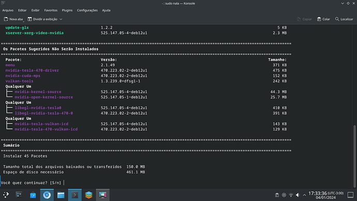Open the clipboard tray icon

[277, 195]
